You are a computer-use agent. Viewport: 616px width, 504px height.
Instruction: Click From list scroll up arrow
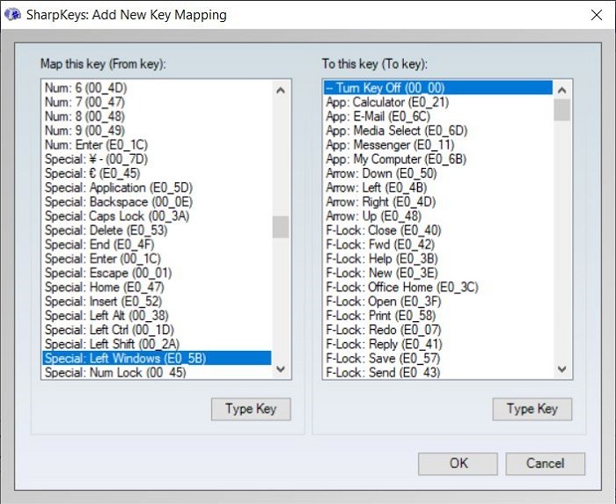(x=281, y=91)
